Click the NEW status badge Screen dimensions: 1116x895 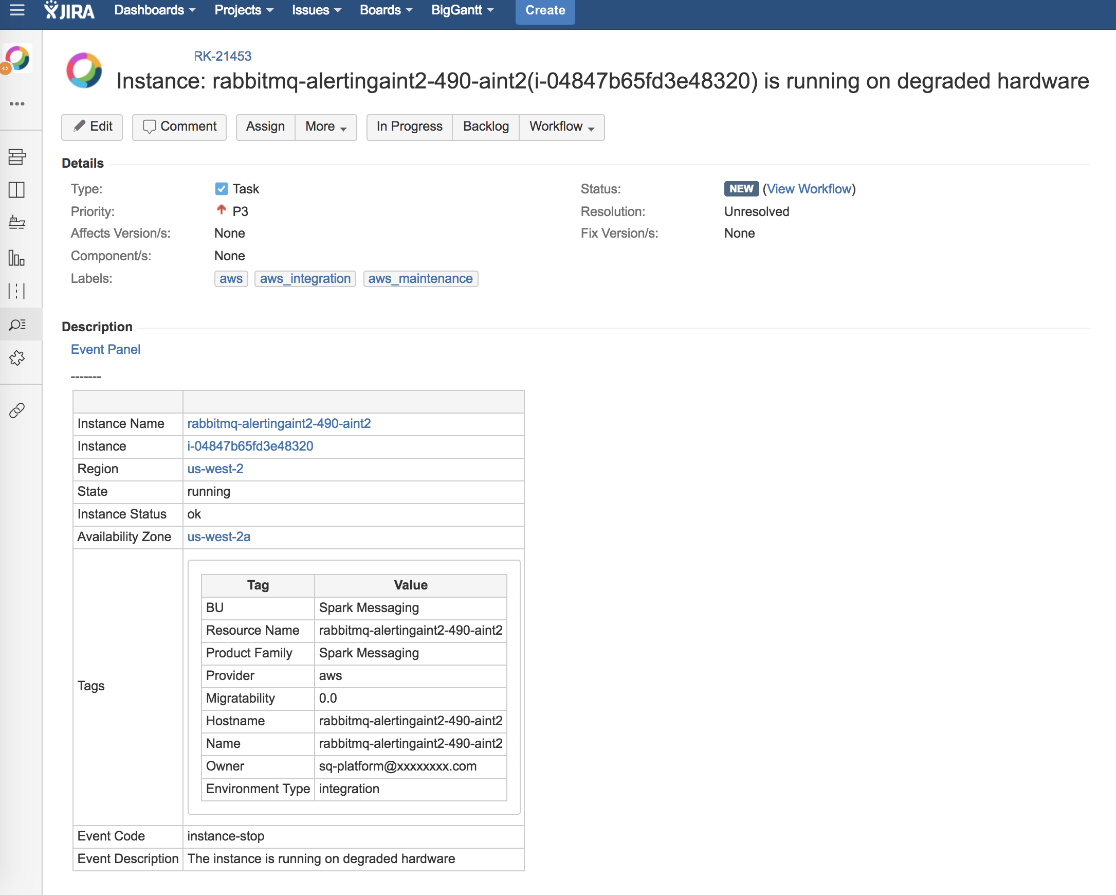click(741, 189)
